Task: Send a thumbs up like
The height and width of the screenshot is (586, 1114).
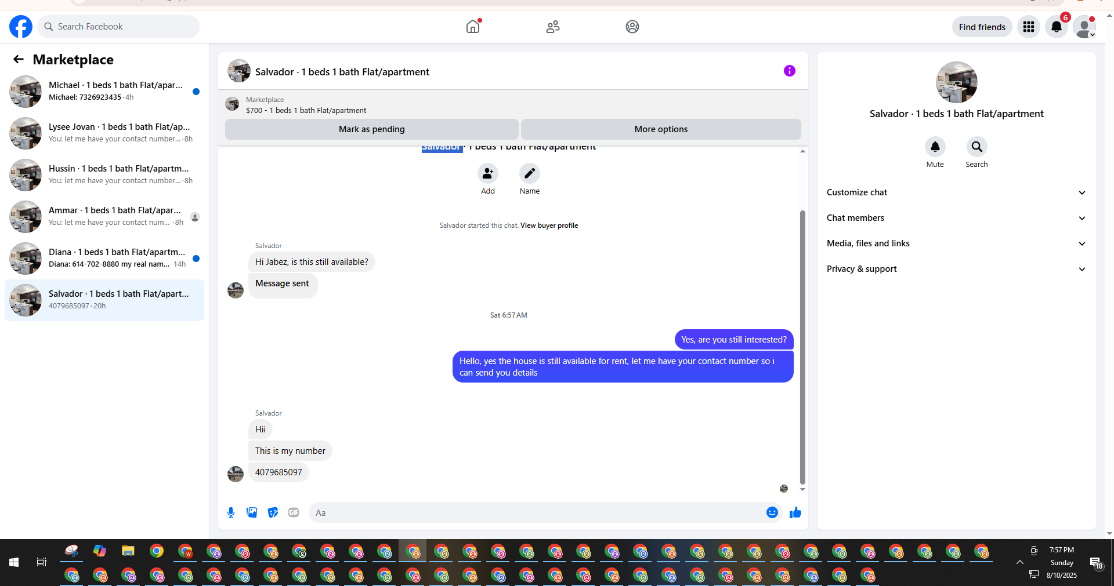Action: coord(795,512)
